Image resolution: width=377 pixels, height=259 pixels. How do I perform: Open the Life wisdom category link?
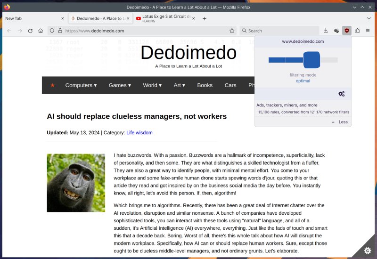point(139,133)
